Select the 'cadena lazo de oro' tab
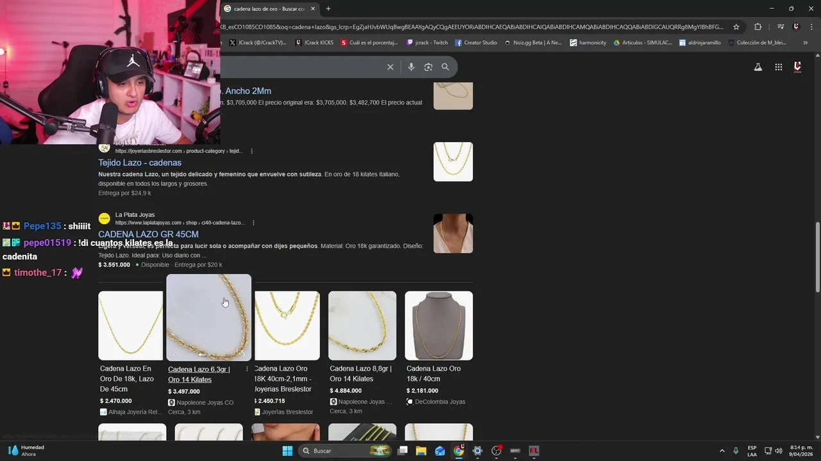This screenshot has height=461, width=821. pyautogui.click(x=269, y=9)
